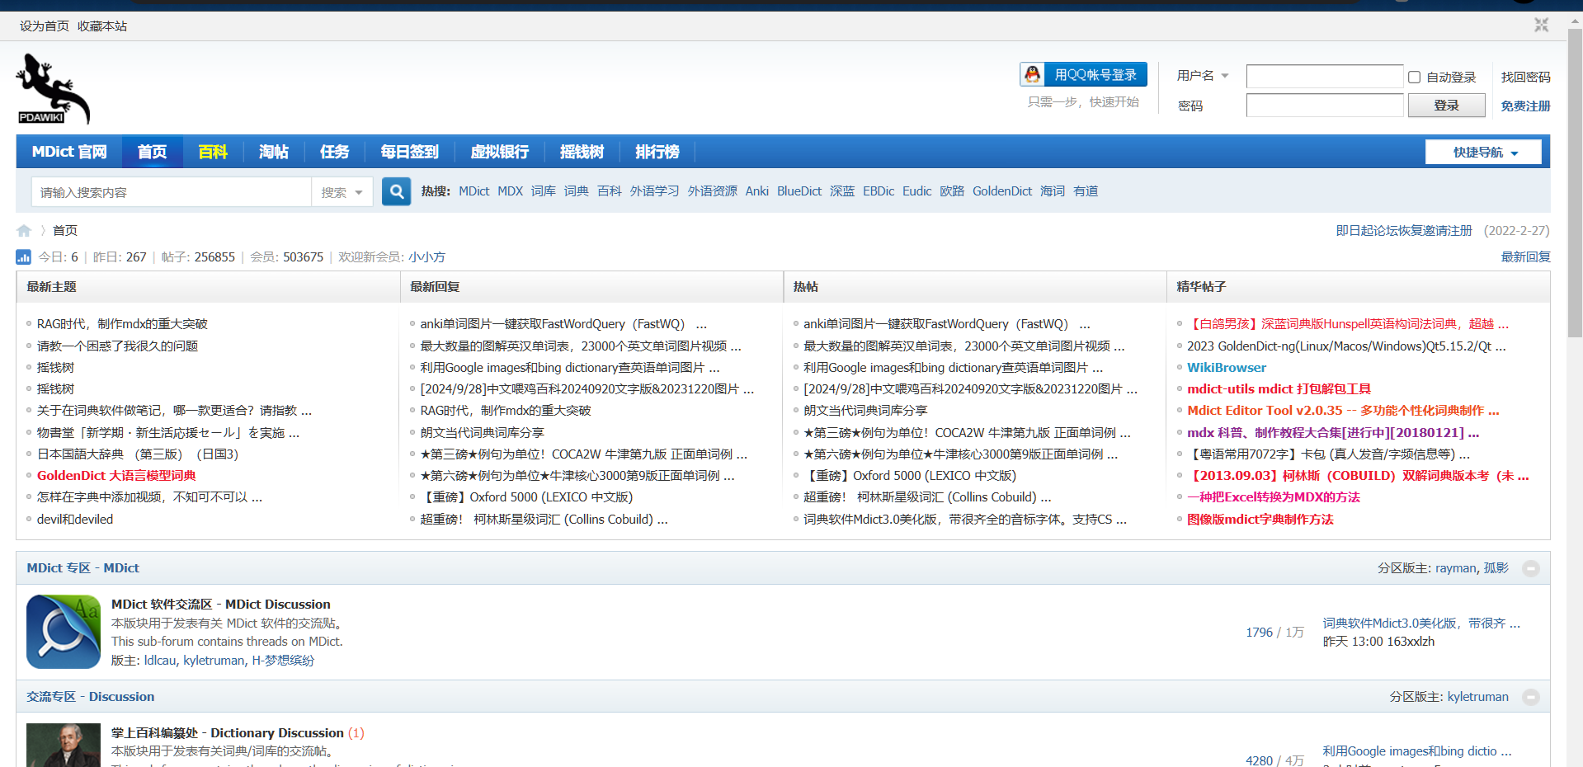Select the 排行榜 nav tab
Viewport: 1583px width, 767px height.
coord(657,152)
